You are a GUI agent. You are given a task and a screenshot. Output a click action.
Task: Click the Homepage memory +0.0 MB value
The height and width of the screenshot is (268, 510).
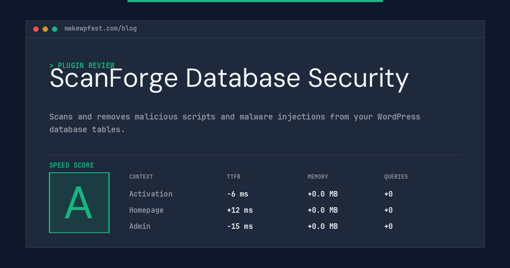[x=323, y=210]
